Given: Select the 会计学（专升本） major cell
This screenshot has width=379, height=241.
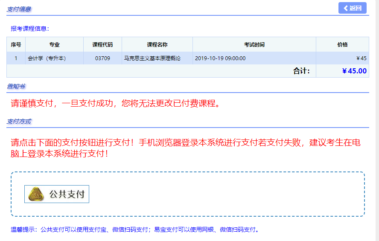Looking at the screenshot, I should click(47, 58).
